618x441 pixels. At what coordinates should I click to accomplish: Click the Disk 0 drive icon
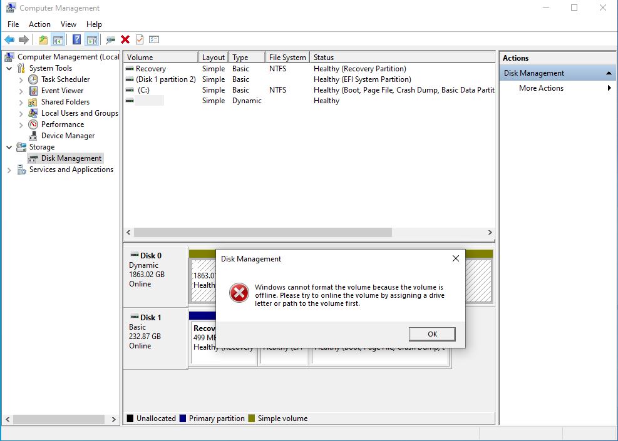[135, 255]
